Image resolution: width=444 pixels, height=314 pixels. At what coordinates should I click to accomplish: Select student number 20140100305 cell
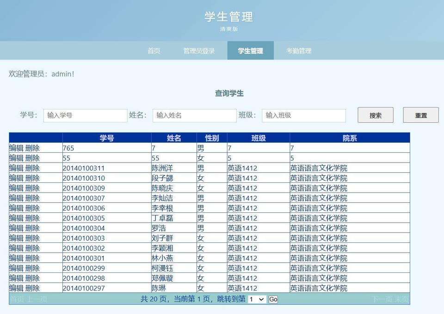pyautogui.click(x=107, y=218)
